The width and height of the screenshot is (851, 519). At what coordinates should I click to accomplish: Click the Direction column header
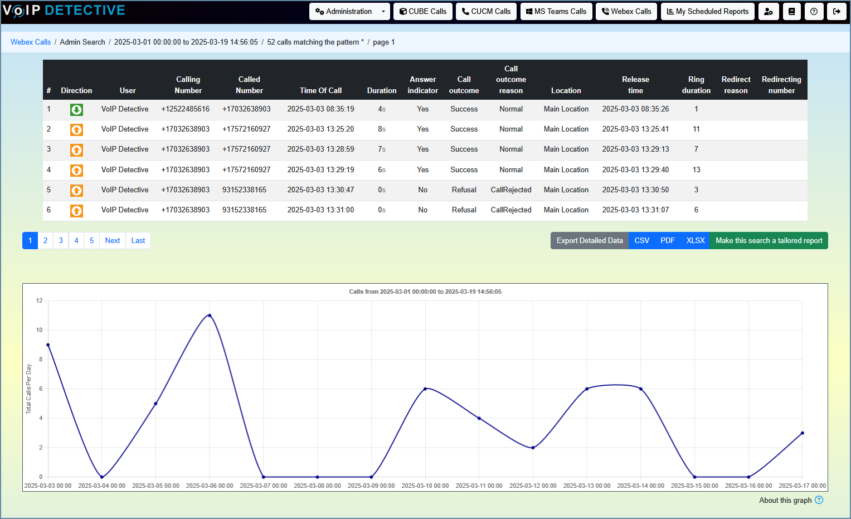[76, 90]
